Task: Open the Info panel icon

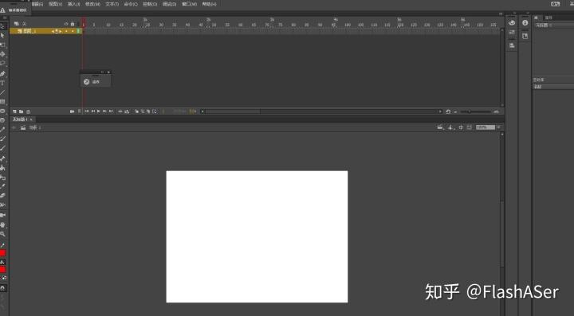Action: coord(525,22)
